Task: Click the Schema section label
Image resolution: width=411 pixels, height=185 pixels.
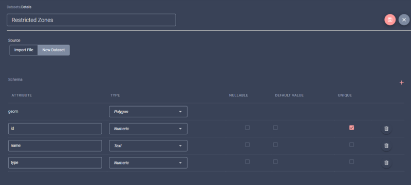Action: pos(15,79)
